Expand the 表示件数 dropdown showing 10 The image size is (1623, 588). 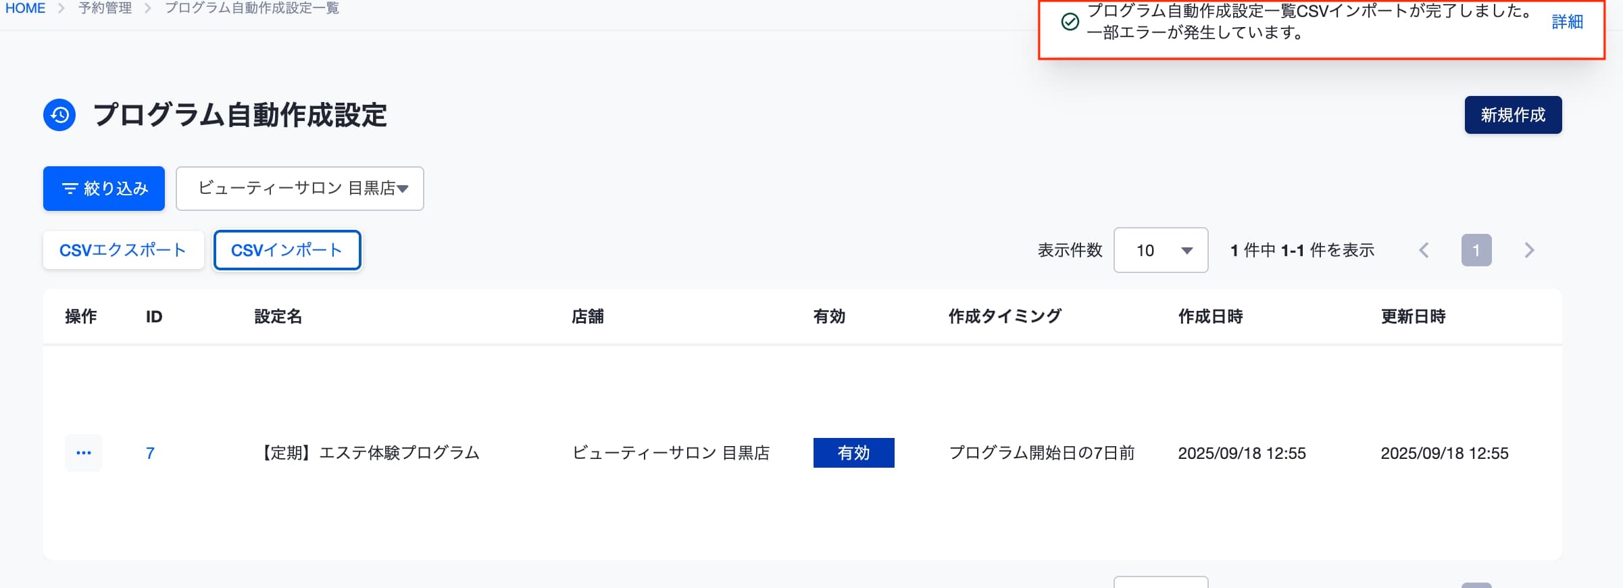[x=1161, y=250]
